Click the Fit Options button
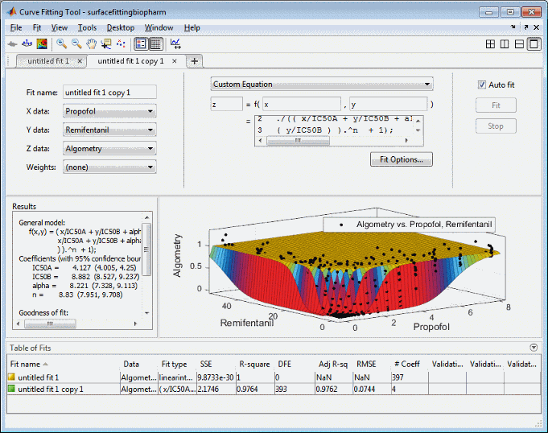548x433 pixels. click(402, 159)
